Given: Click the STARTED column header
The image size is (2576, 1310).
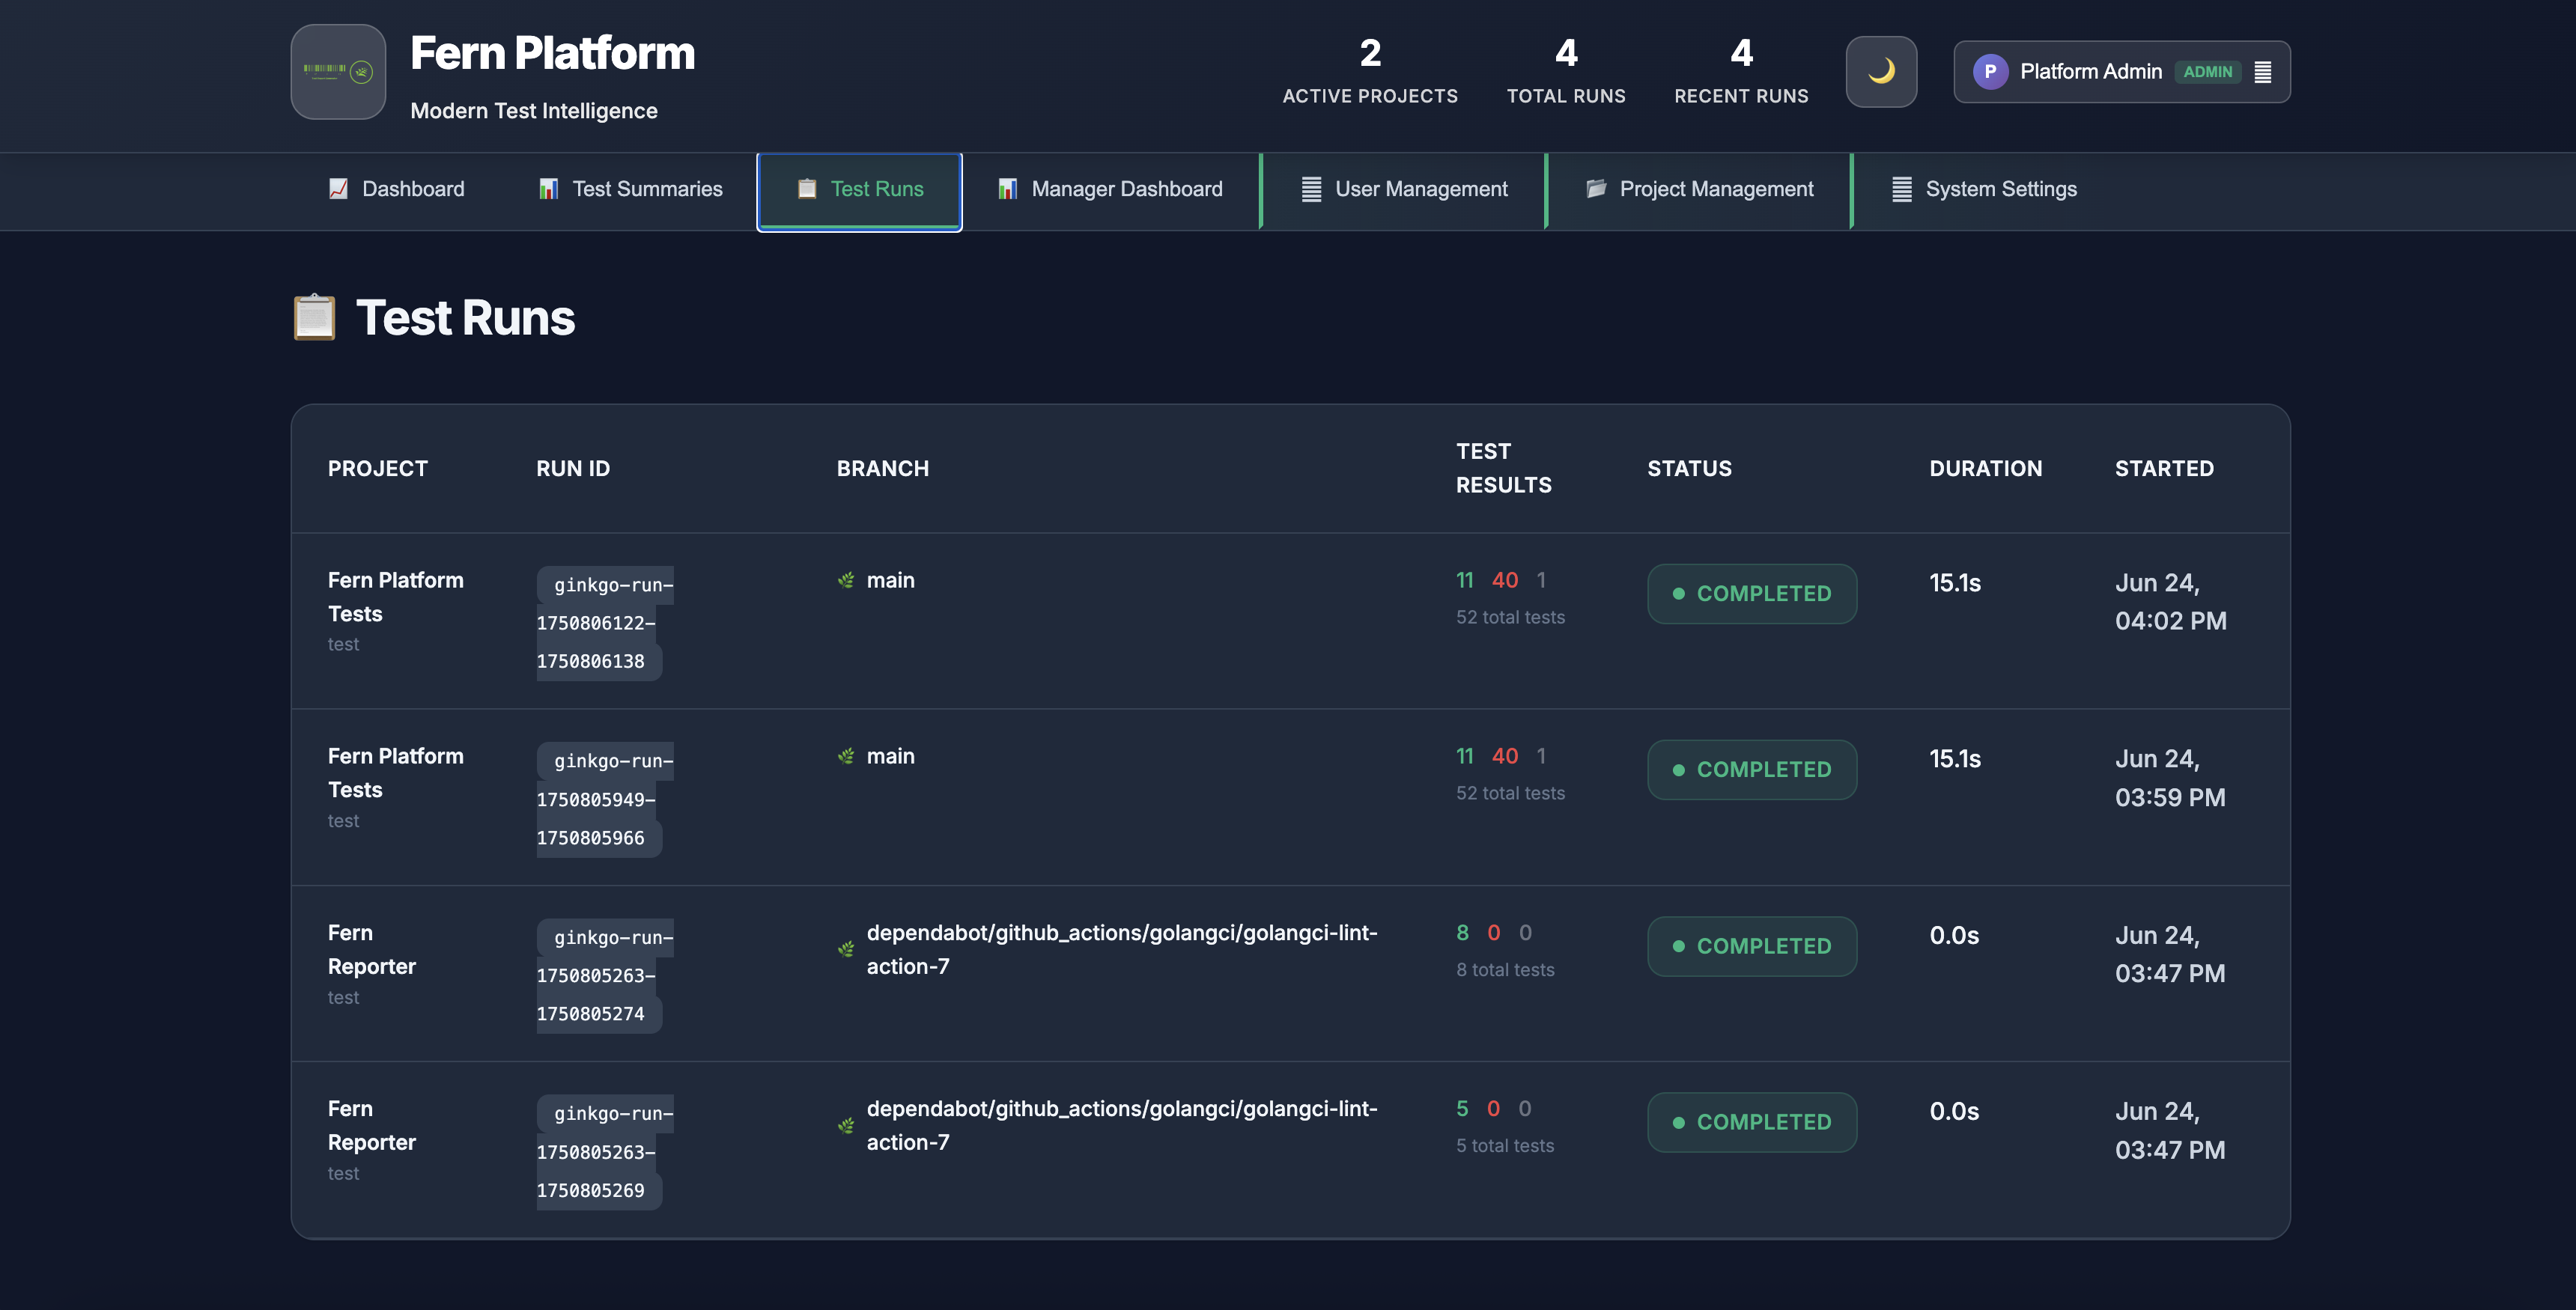Looking at the screenshot, I should pyautogui.click(x=2164, y=468).
